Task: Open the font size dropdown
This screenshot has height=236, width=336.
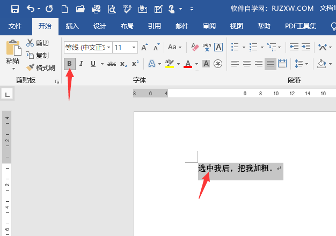Action: point(134,47)
